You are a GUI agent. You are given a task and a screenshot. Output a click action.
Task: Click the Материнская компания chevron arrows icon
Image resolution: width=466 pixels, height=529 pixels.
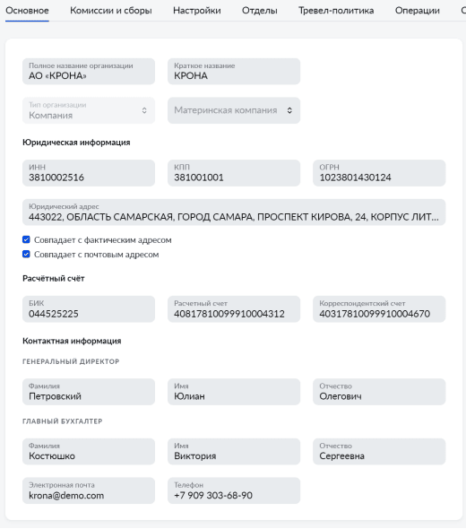point(289,110)
